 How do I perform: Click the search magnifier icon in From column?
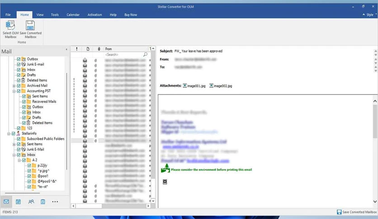145,54
